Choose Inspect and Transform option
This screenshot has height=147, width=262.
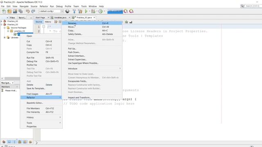[x=92, y=98]
